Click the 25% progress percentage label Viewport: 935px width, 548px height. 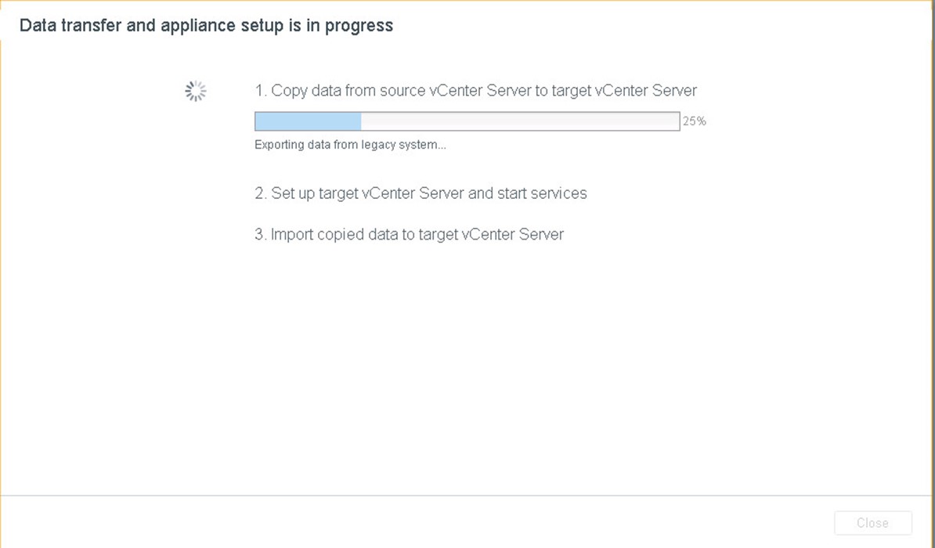[694, 121]
